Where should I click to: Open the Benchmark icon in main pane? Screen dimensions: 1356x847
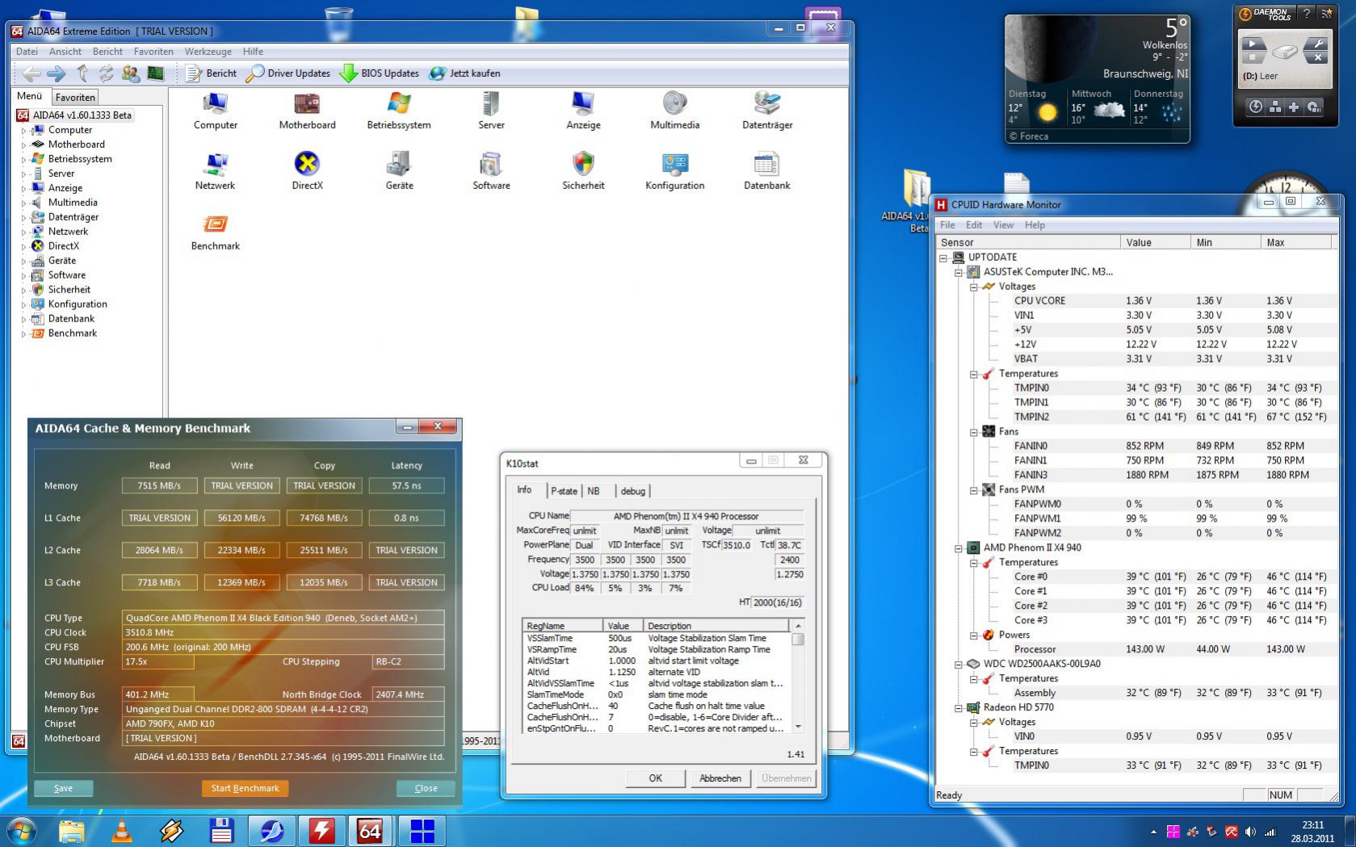coord(215,225)
